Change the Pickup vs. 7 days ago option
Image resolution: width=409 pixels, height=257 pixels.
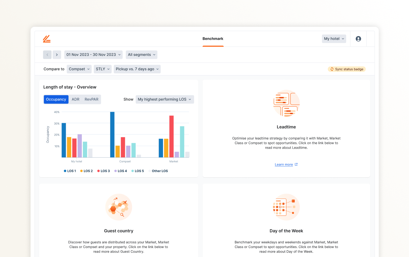(137, 69)
